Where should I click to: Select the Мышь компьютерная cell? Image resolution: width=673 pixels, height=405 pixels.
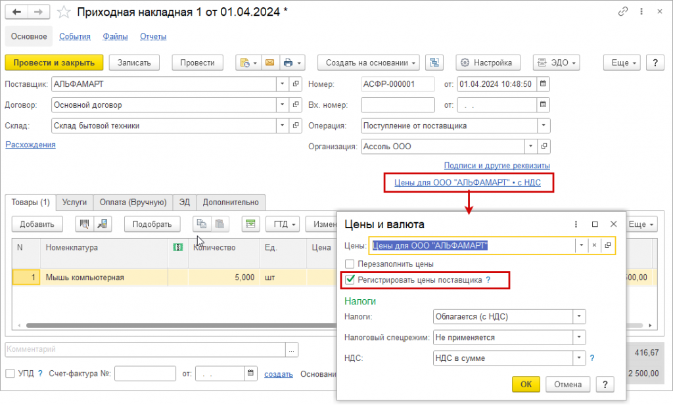pyautogui.click(x=104, y=277)
